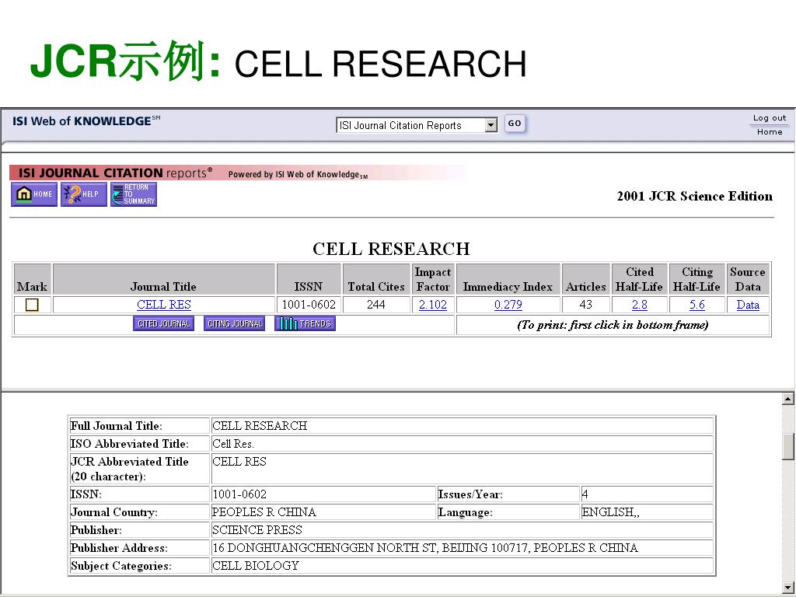
Task: Open the CELL RES journal link
Action: coord(164,305)
